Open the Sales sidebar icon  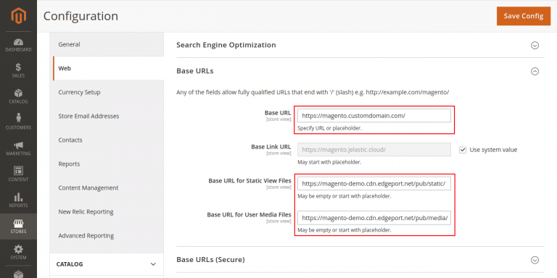(x=18, y=71)
